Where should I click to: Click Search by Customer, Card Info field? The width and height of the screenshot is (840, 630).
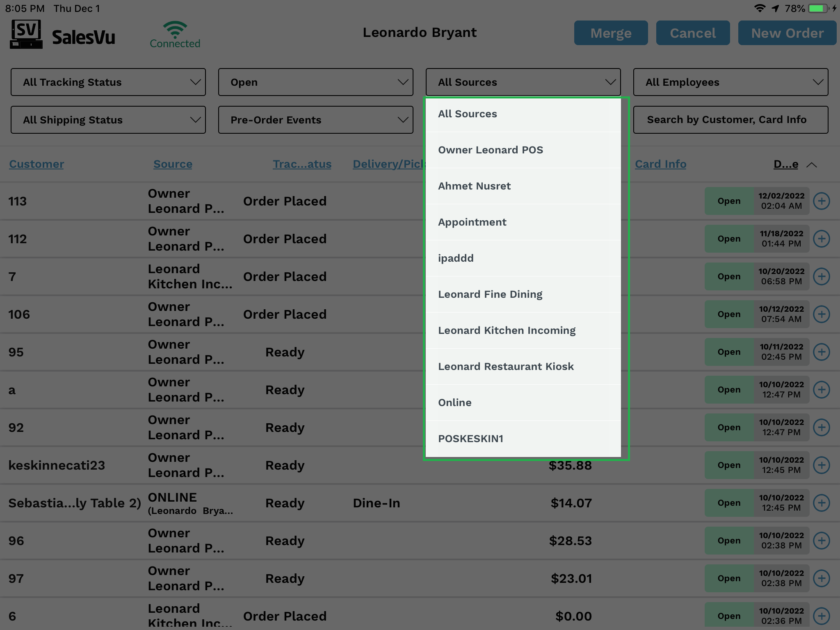730,120
